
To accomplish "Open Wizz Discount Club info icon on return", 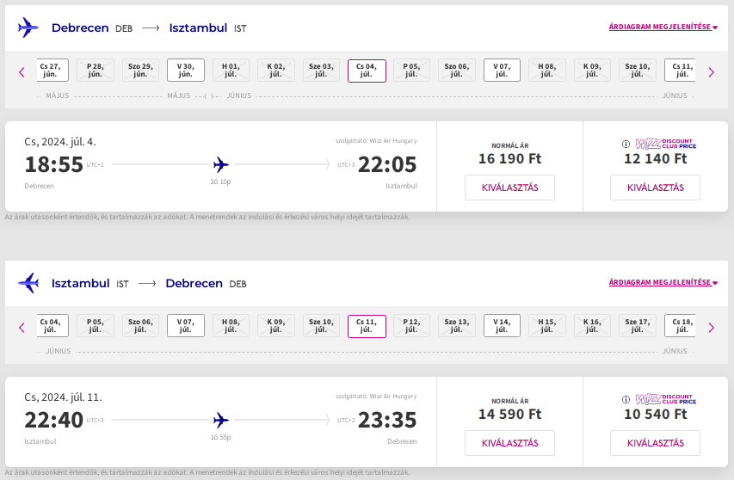I will 626,399.
